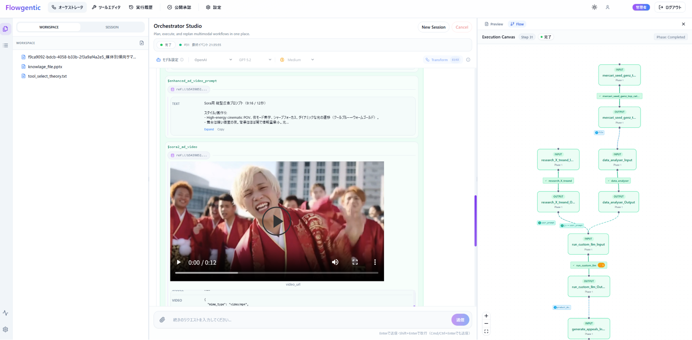Open the OpenAI provider dropdown
The height and width of the screenshot is (340, 692).
[213, 60]
